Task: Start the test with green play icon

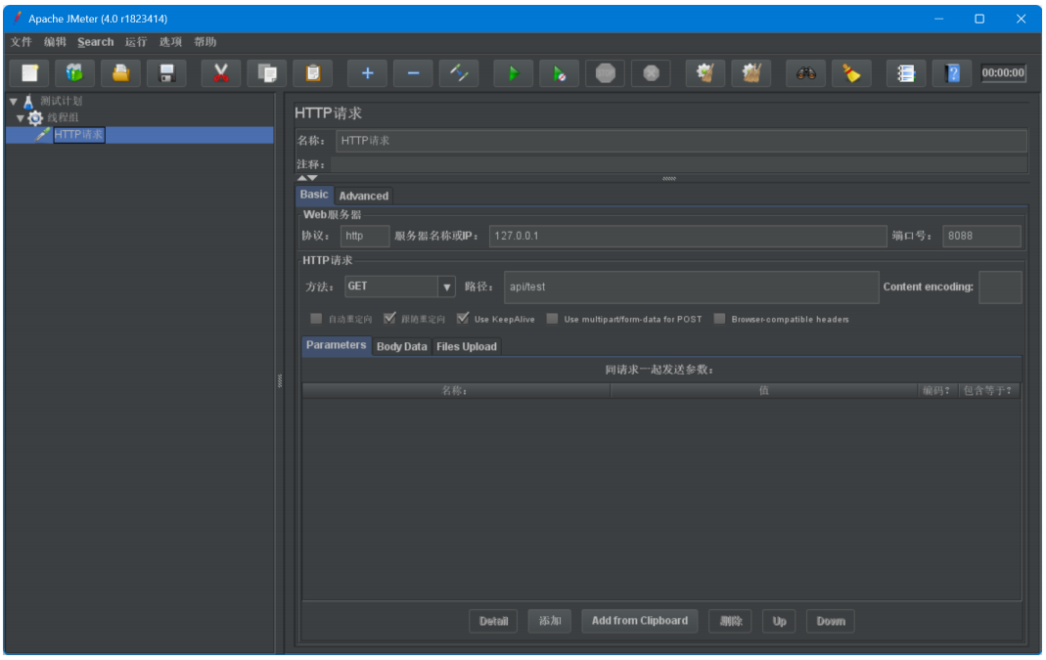Action: (x=513, y=72)
